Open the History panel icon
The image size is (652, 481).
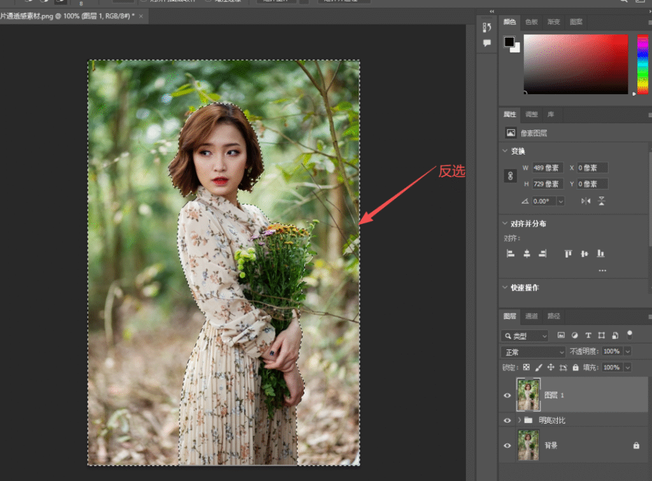coord(487,27)
